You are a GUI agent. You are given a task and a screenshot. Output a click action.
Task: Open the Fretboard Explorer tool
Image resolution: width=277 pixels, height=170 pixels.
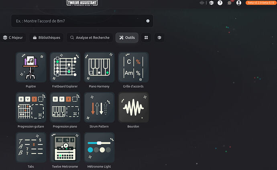click(x=65, y=67)
